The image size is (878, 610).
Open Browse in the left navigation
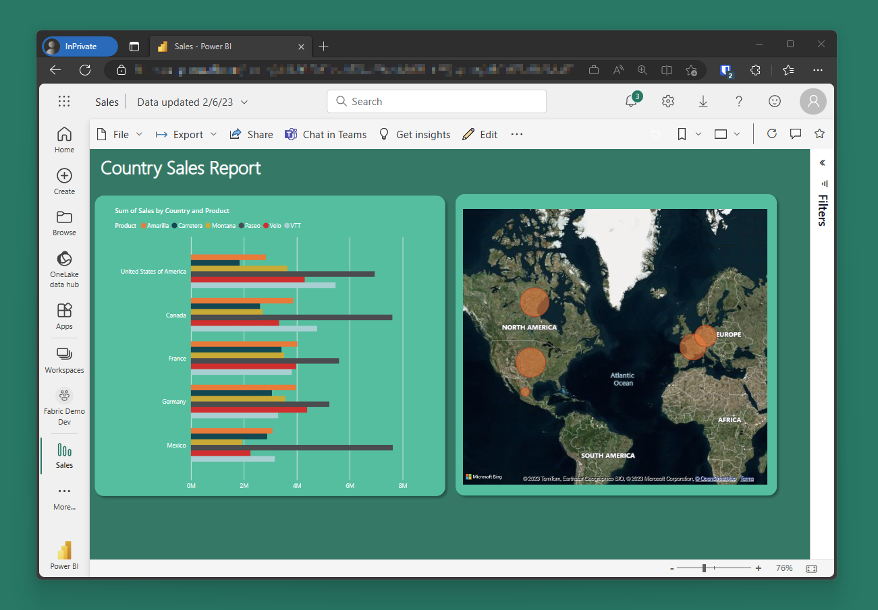(x=64, y=223)
